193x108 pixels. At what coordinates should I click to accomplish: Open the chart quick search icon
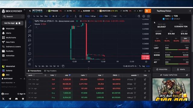pos(139,16)
